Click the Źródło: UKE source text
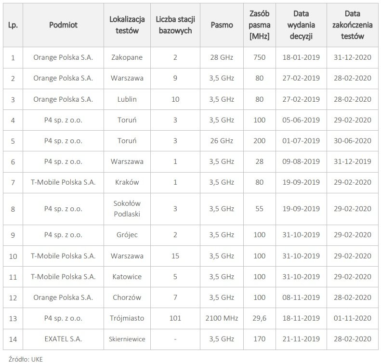The image size is (381, 364). [x=26, y=359]
